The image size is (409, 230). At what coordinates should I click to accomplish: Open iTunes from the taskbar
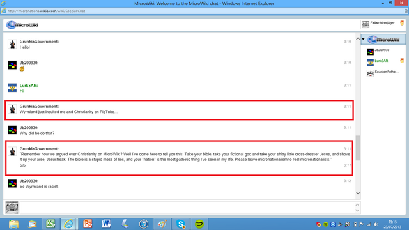(x=143, y=224)
